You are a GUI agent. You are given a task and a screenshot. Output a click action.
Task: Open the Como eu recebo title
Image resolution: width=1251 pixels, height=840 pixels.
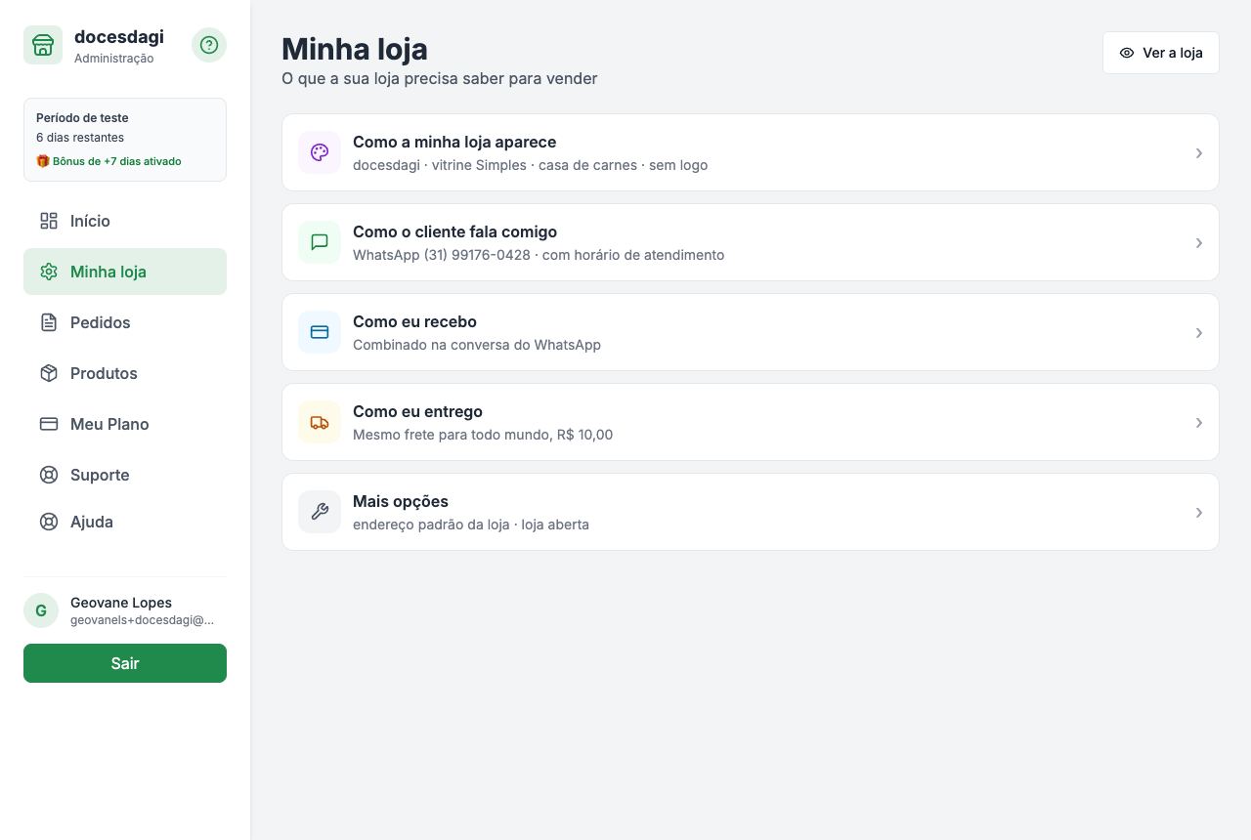click(x=414, y=321)
